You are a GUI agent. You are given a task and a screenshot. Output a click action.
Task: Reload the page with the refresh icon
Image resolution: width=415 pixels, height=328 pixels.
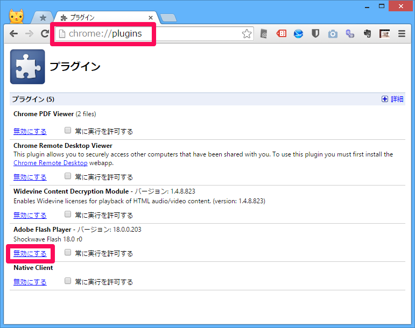tap(45, 34)
